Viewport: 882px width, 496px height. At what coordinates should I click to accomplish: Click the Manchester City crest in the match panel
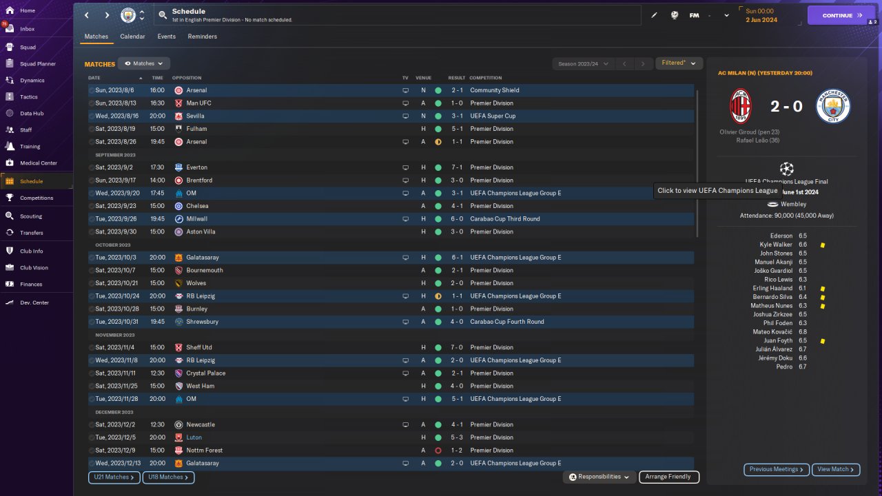pyautogui.click(x=834, y=106)
